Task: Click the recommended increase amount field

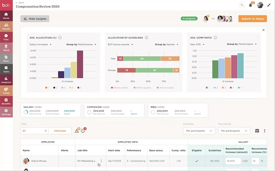Action: (233, 161)
